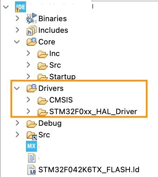Select the Drivers label
158x177 pixels.
coord(51,88)
